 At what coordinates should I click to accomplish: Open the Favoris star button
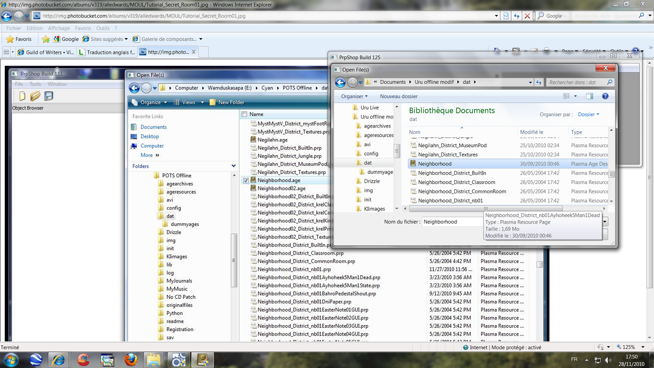[x=19, y=39]
